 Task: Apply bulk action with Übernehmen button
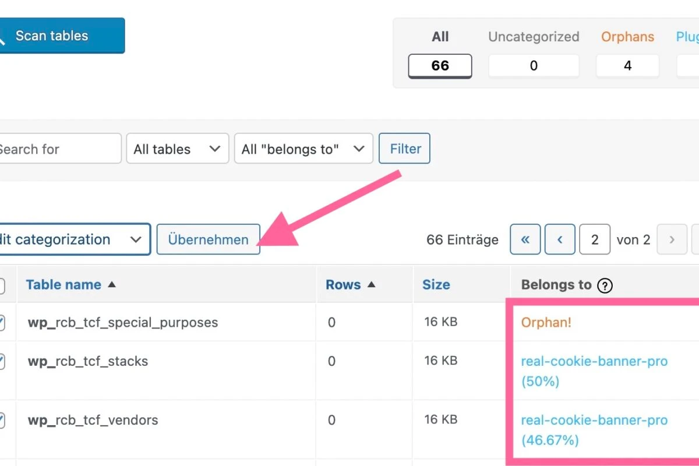coord(208,239)
